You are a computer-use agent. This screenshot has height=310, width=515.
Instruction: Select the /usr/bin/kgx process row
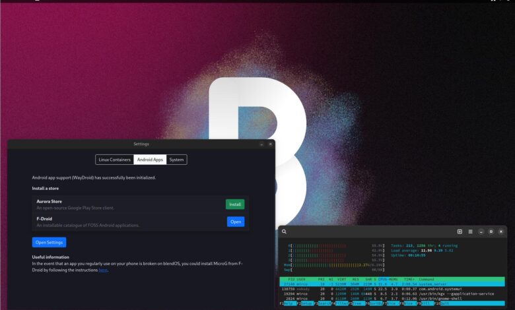click(x=392, y=294)
